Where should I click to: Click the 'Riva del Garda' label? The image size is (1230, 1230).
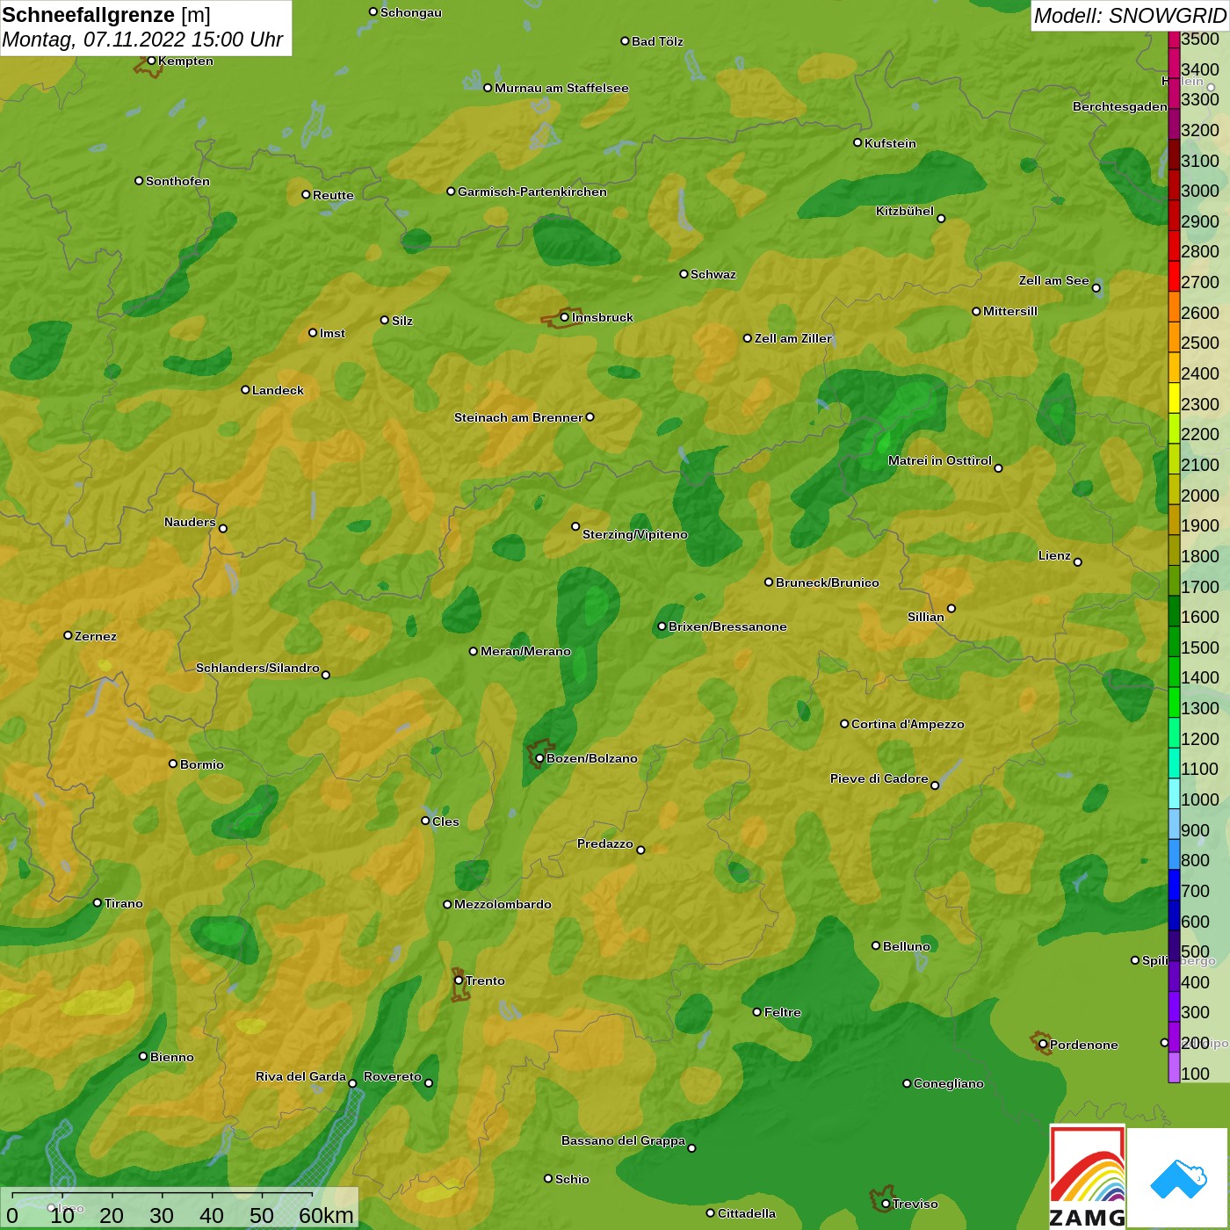300,1076
